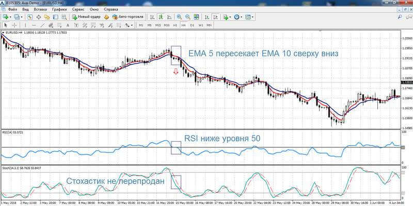Select the Crosshair tool

[x=14, y=25]
